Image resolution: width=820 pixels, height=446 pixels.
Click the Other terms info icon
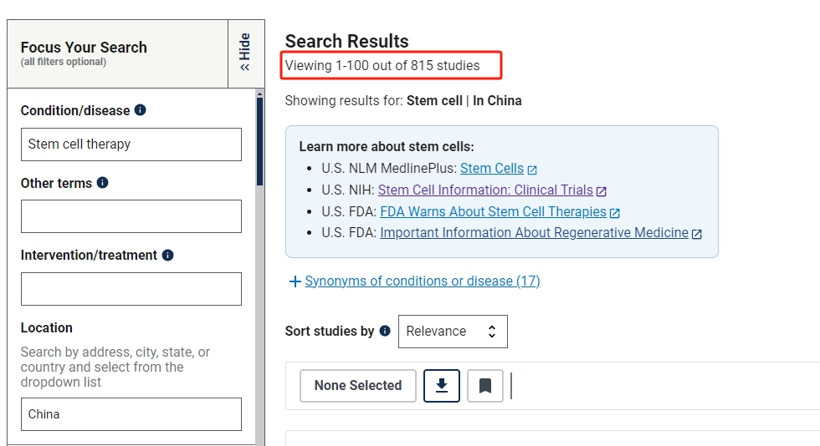(103, 182)
